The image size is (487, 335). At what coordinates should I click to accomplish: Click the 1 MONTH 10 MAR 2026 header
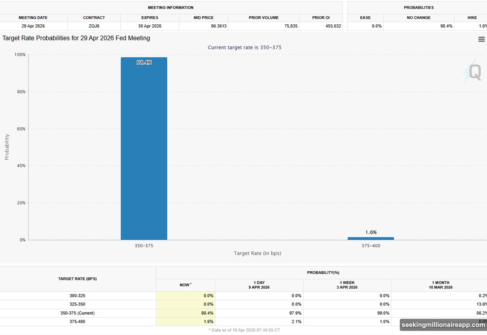441,285
